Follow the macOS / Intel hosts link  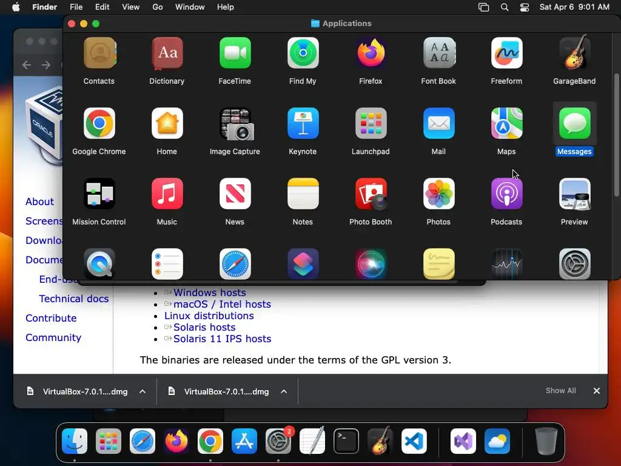pyautogui.click(x=222, y=304)
